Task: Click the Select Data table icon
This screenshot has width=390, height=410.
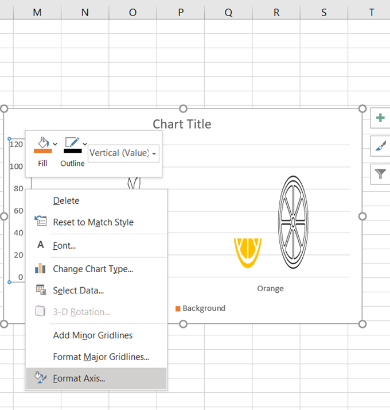Action: coord(41,289)
